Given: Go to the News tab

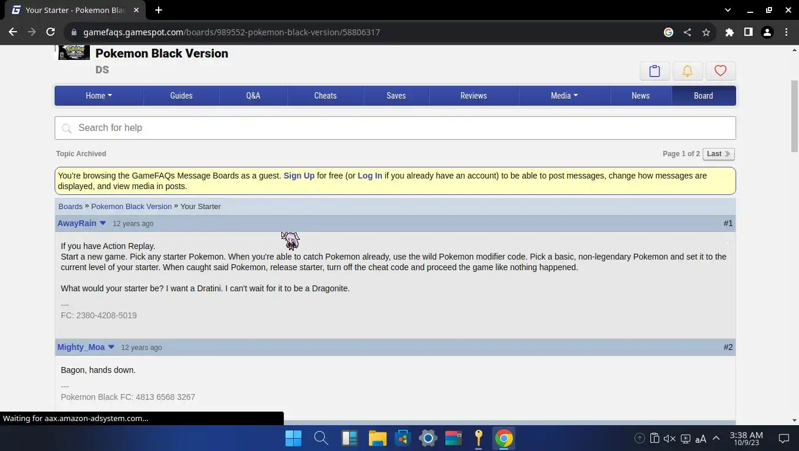Looking at the screenshot, I should pyautogui.click(x=640, y=96).
